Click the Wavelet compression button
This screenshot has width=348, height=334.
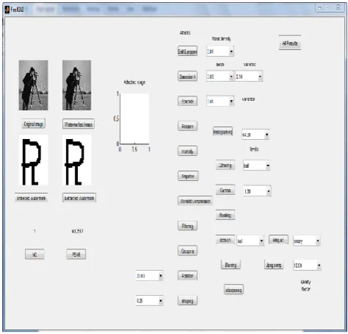pyautogui.click(x=195, y=201)
